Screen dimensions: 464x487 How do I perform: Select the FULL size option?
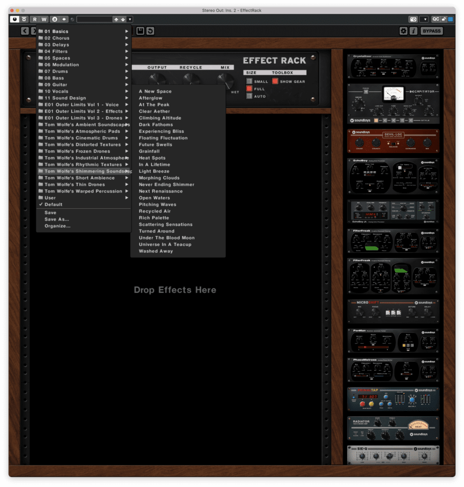(x=249, y=88)
